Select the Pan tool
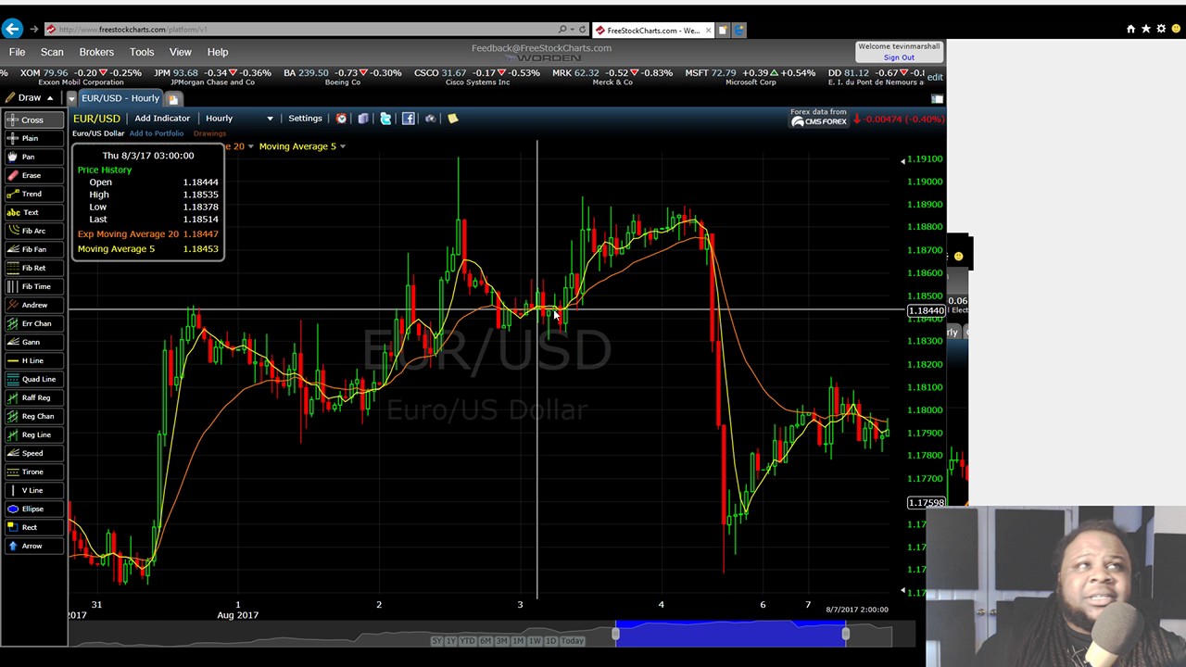This screenshot has height=667, width=1186. click(33, 157)
